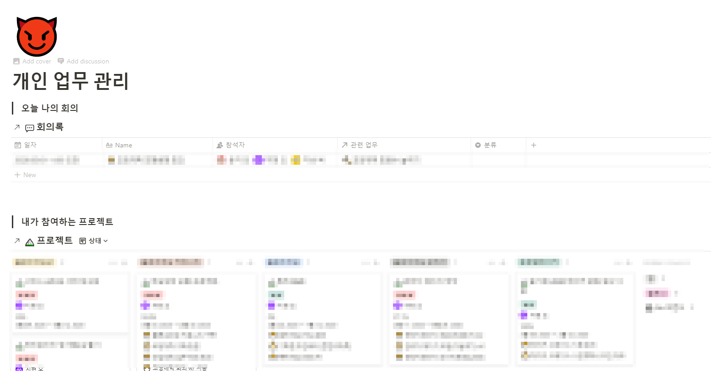Click the relation arrow icon in 관련 업무 header
The width and height of the screenshot is (711, 371).
pyautogui.click(x=345, y=145)
